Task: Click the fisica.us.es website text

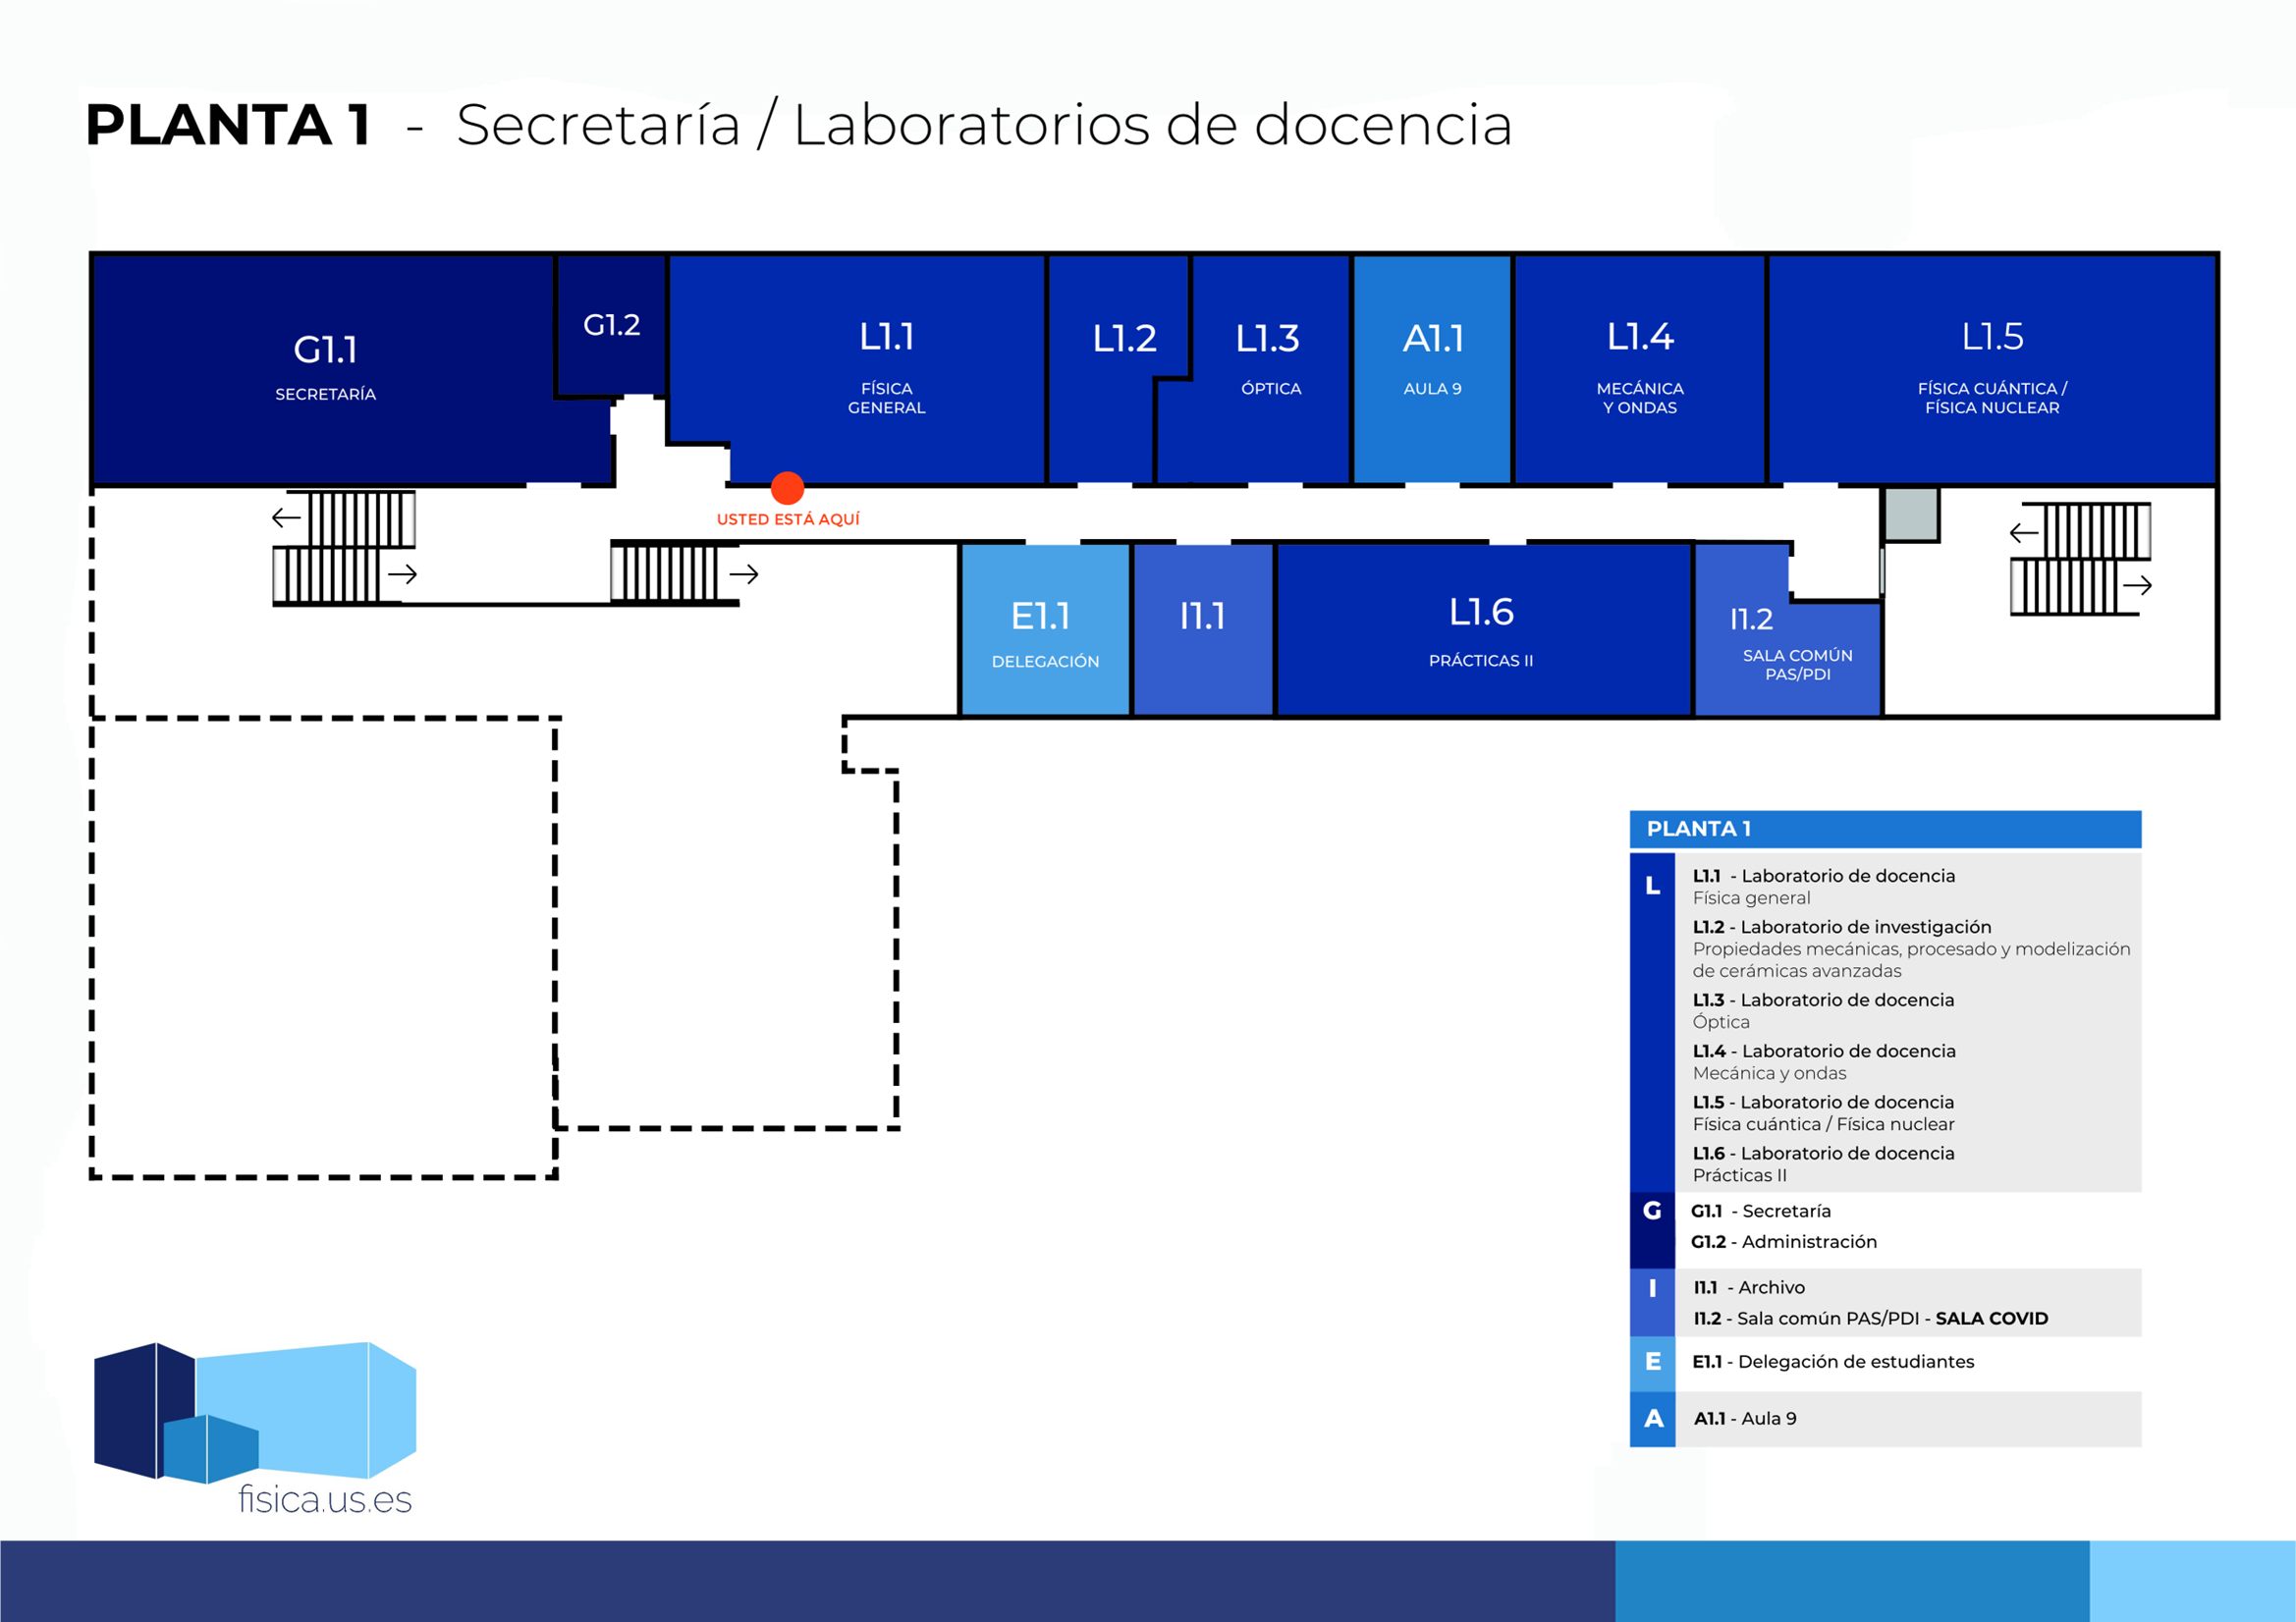Action: coord(325,1500)
